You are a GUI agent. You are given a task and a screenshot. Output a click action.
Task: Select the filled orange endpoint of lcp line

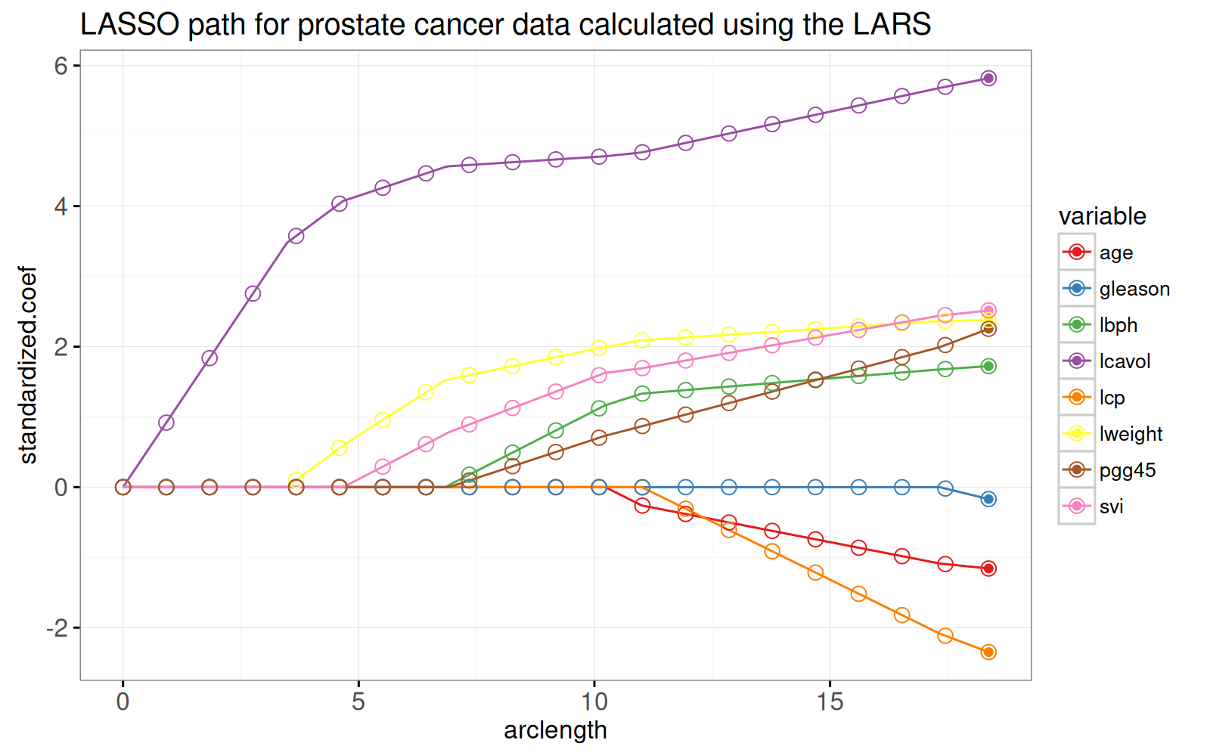(988, 652)
